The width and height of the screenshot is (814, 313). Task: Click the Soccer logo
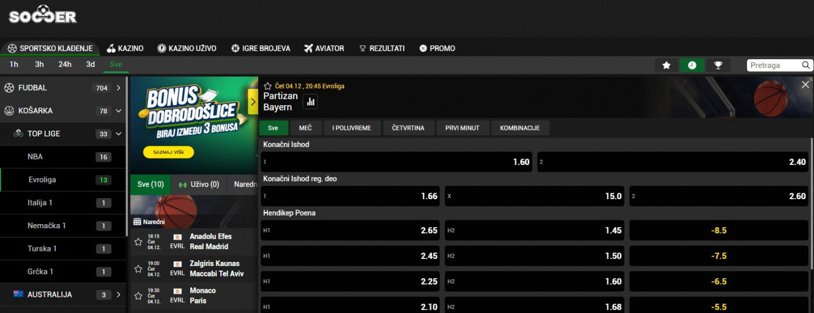point(42,15)
